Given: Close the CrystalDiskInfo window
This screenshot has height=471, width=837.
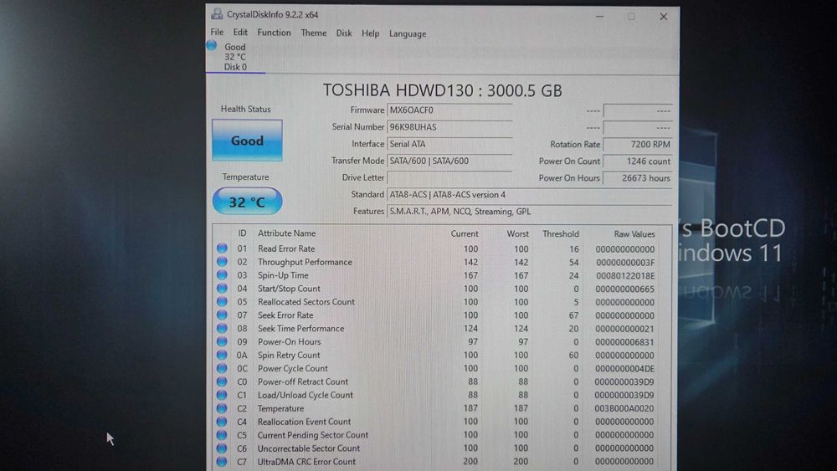Looking at the screenshot, I should (x=664, y=17).
